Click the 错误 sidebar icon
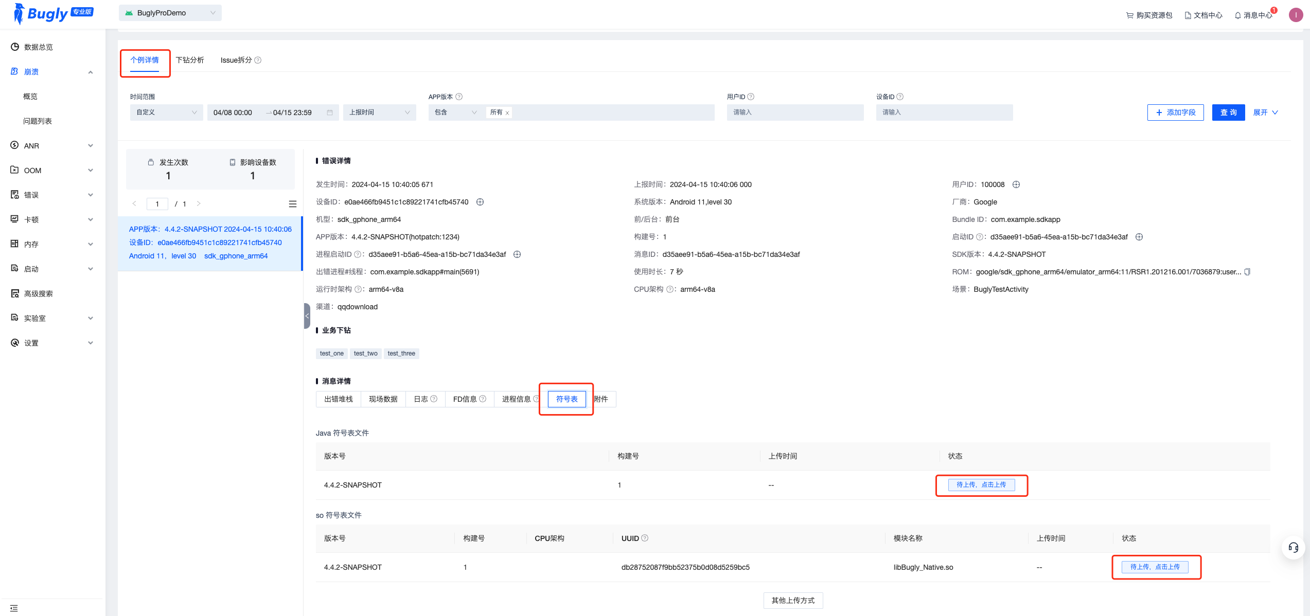Image resolution: width=1310 pixels, height=616 pixels. coord(15,195)
